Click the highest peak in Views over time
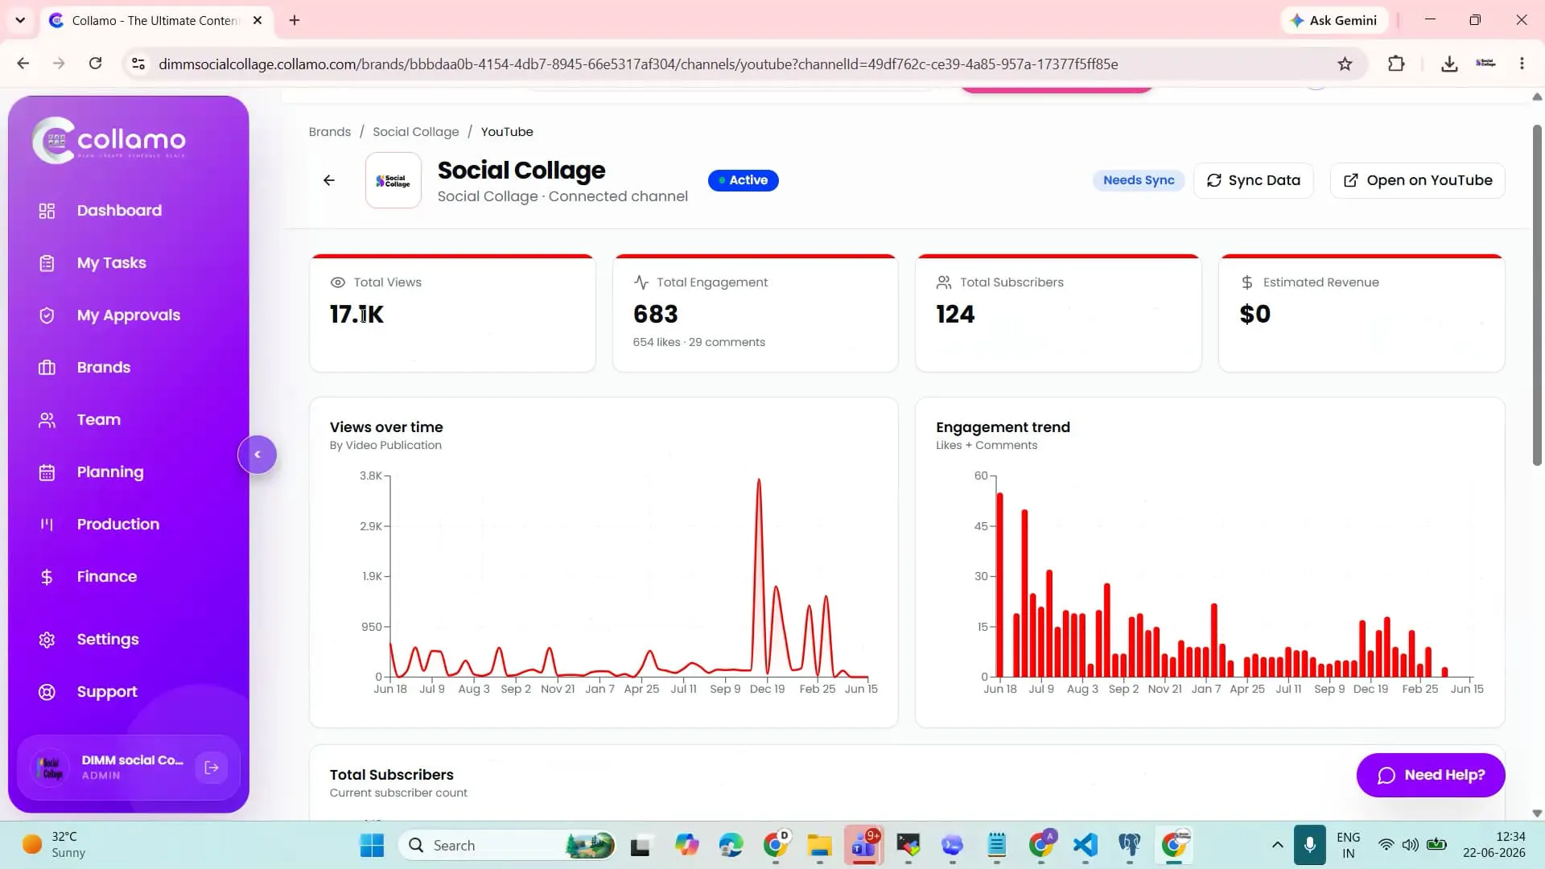The height and width of the screenshot is (869, 1545). point(758,481)
